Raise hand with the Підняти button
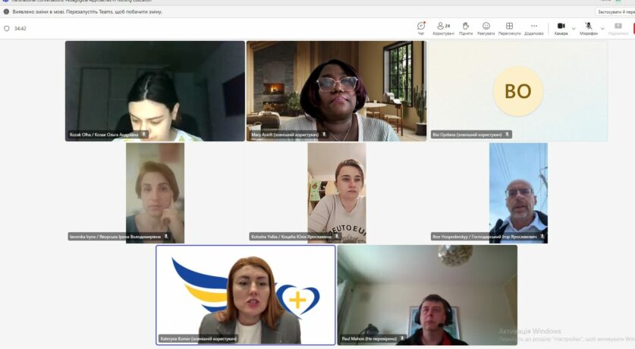The width and height of the screenshot is (635, 349). 465,27
